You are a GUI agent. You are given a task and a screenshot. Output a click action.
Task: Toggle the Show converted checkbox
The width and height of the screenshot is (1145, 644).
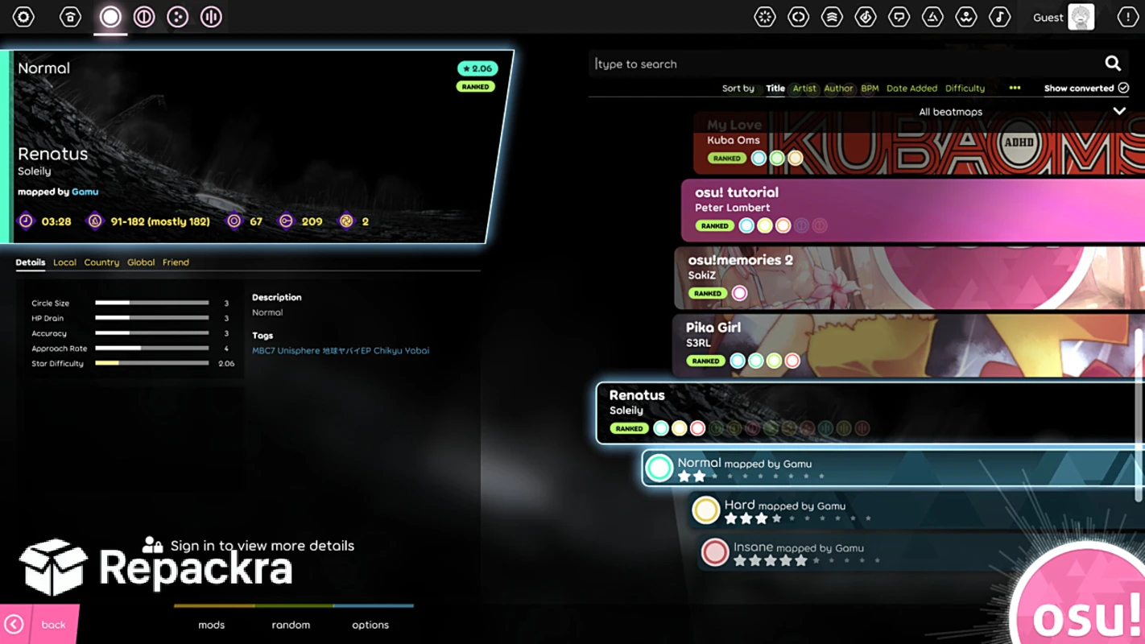pos(1123,89)
